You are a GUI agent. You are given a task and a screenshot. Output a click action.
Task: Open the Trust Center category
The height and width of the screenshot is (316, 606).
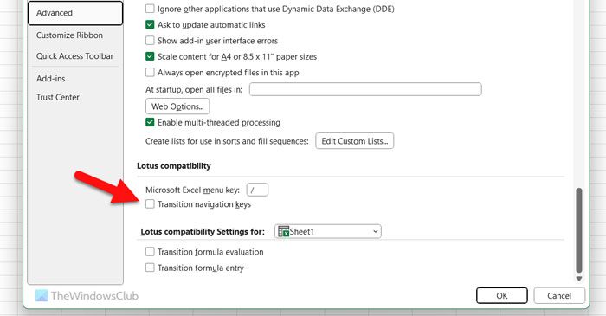pos(58,97)
